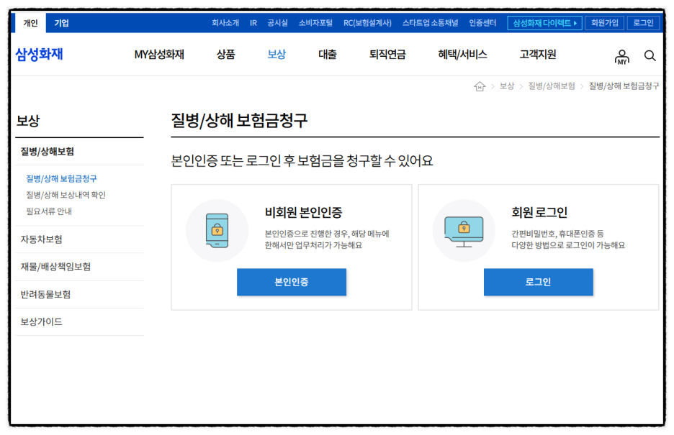674x435 pixels.
Task: Click the phone lock icon for 비회원 본인인증
Action: point(217,230)
